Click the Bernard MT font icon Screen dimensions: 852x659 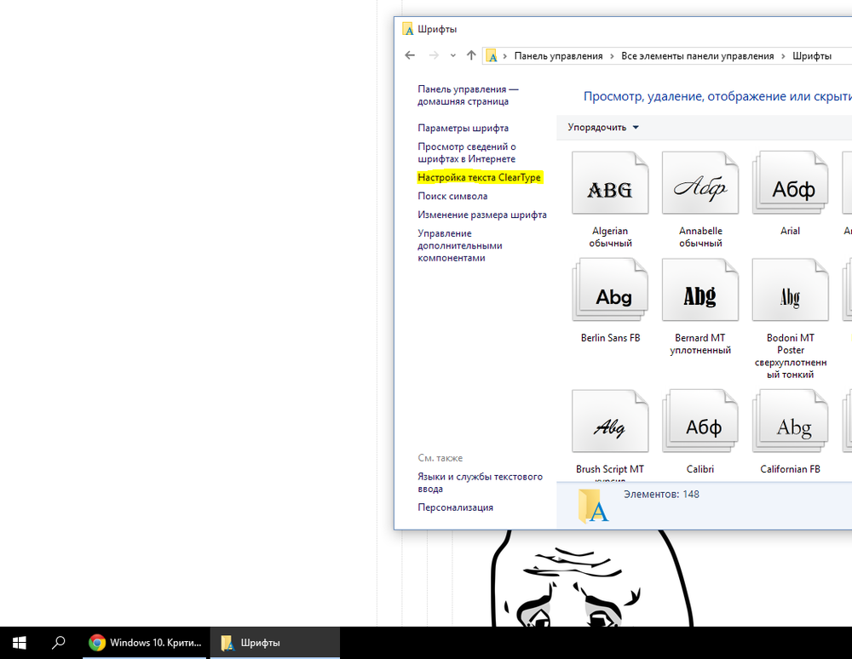click(700, 291)
